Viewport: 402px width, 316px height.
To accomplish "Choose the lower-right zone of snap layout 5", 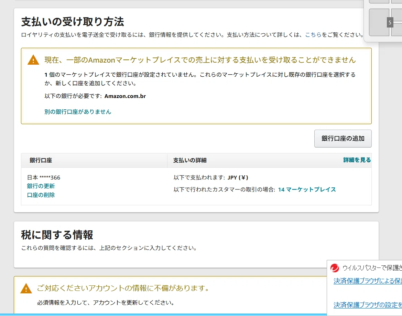I will (397, 30).
